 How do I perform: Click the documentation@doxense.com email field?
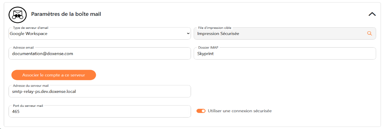click(100, 54)
